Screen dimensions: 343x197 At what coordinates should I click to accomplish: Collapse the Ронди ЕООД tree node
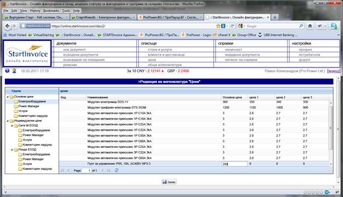coord(12,150)
